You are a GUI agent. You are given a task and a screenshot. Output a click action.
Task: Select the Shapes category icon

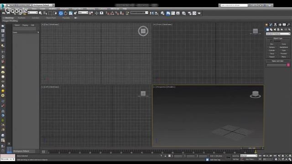pyautogui.click(x=271, y=30)
